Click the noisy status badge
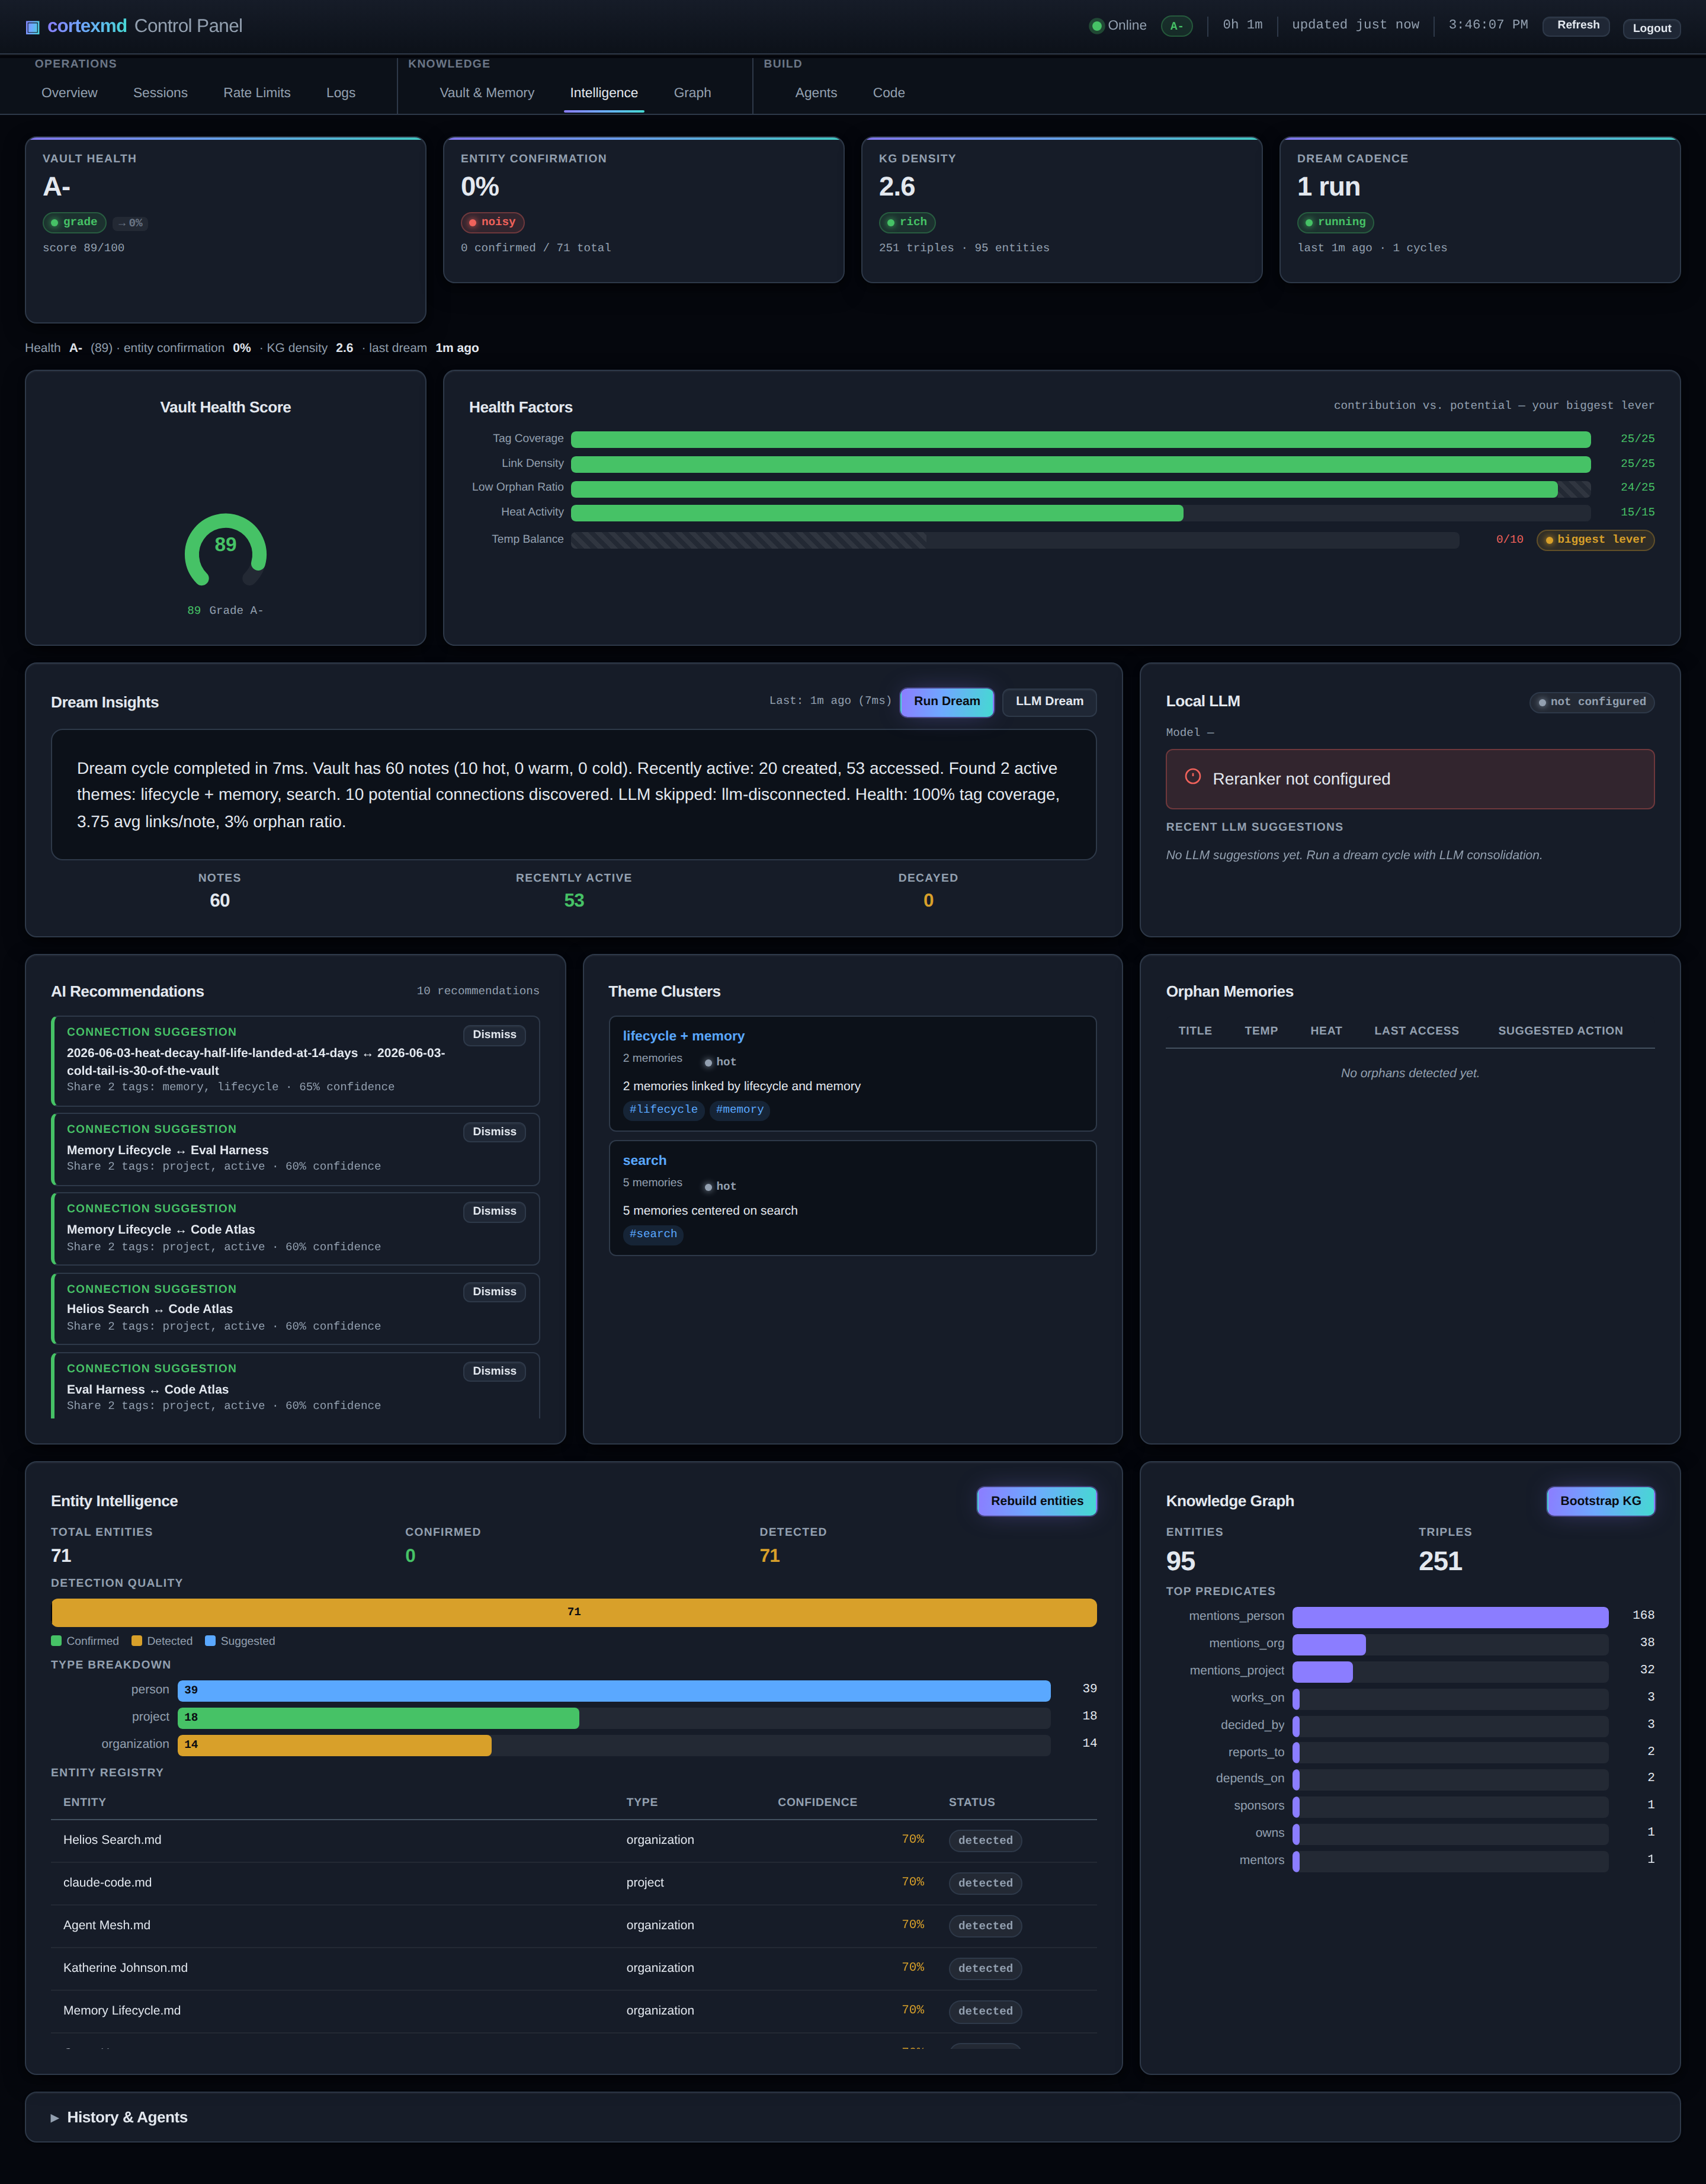This screenshot has width=1706, height=2184. [x=492, y=222]
